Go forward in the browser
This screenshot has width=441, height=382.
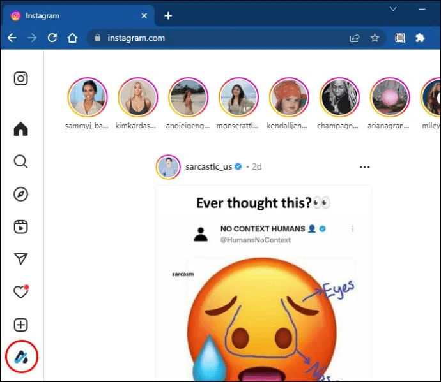32,38
